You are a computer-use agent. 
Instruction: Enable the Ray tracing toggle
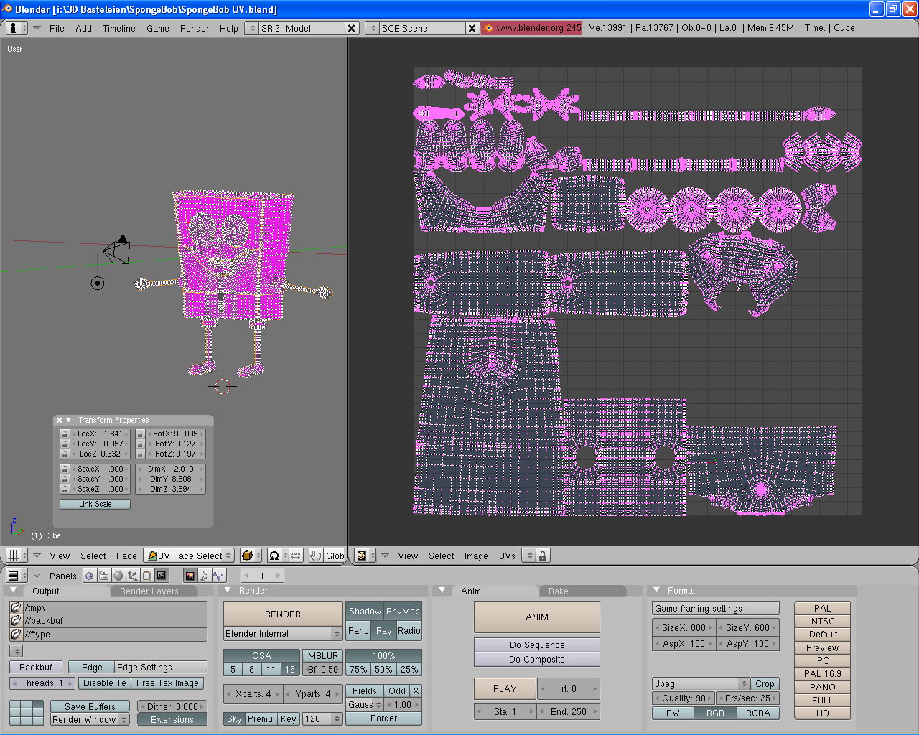tap(383, 631)
